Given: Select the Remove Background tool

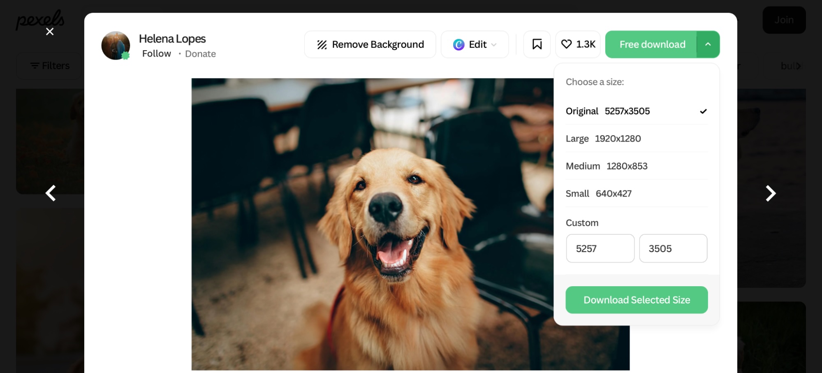Looking at the screenshot, I should pyautogui.click(x=369, y=44).
